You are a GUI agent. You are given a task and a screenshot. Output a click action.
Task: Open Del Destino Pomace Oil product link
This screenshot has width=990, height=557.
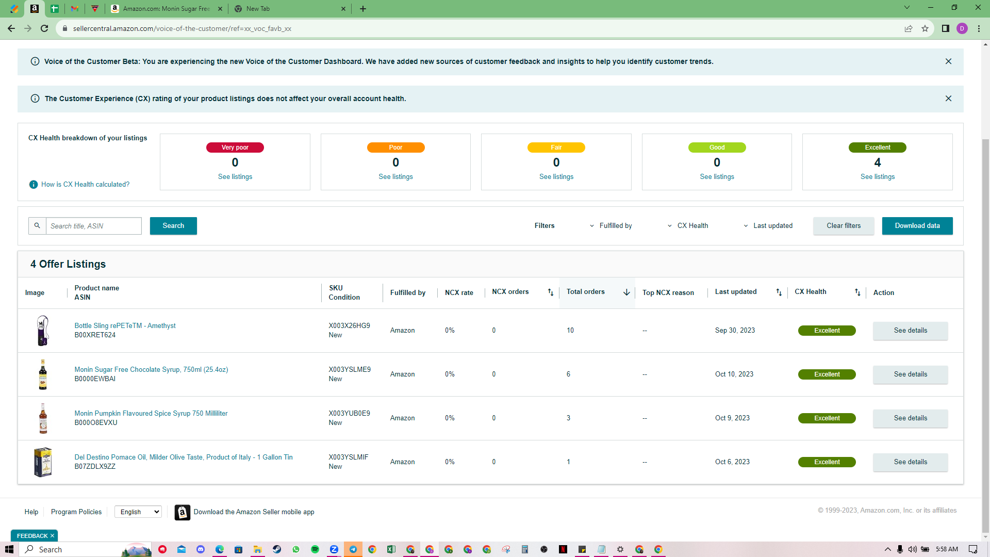[x=184, y=457]
